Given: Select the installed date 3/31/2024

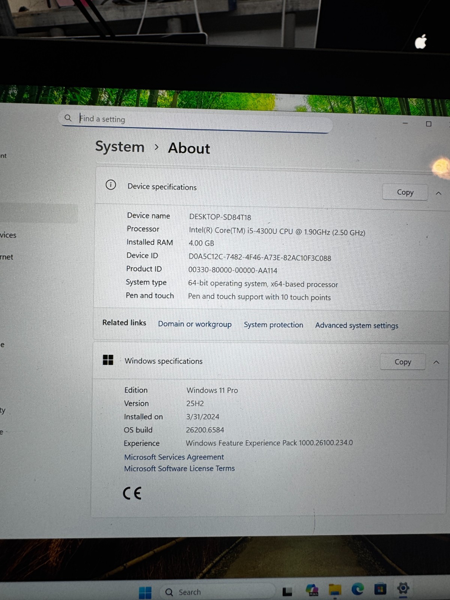Looking at the screenshot, I should [203, 417].
